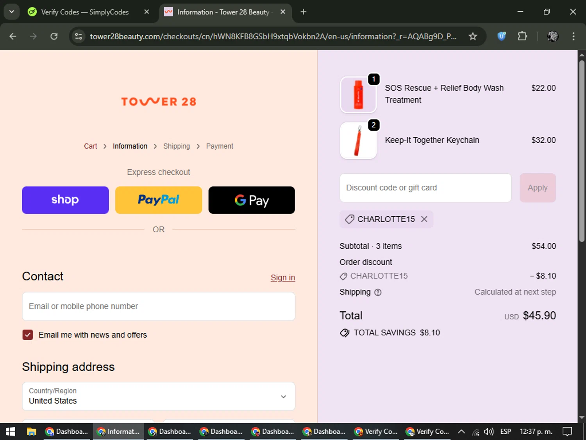Check out with PayPal
586x440 pixels.
(x=159, y=200)
